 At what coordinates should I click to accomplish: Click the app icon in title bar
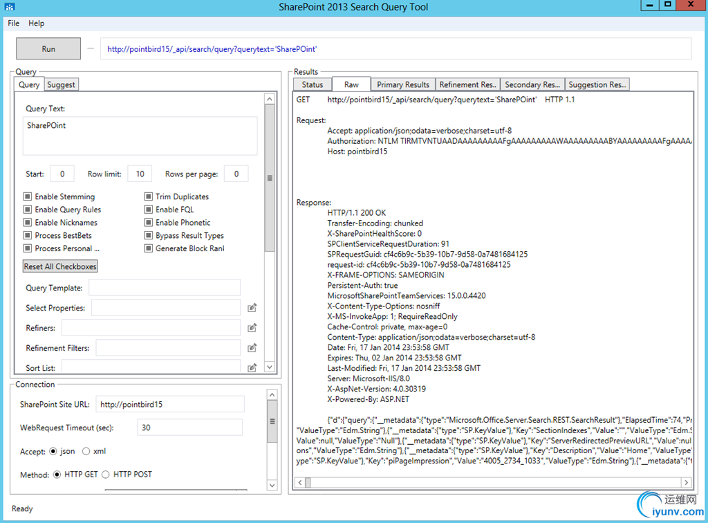[10, 7]
